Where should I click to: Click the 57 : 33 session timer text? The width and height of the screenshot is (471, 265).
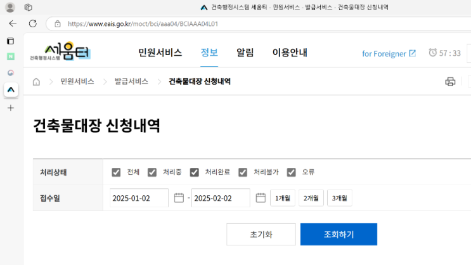449,53
